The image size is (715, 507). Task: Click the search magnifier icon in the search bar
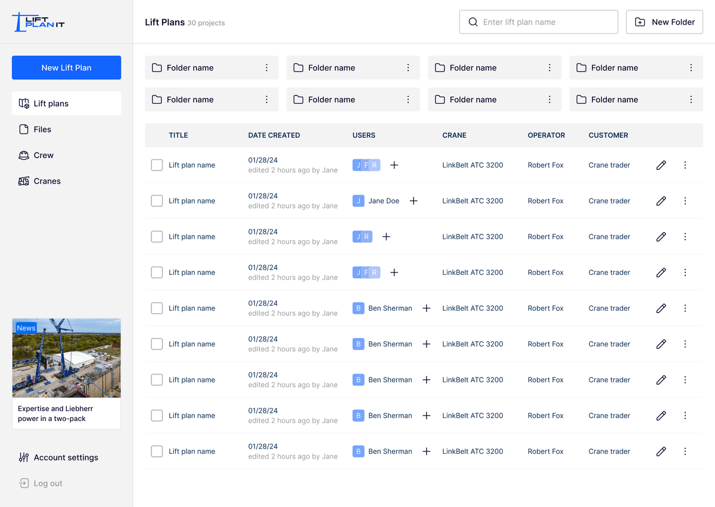[473, 21]
